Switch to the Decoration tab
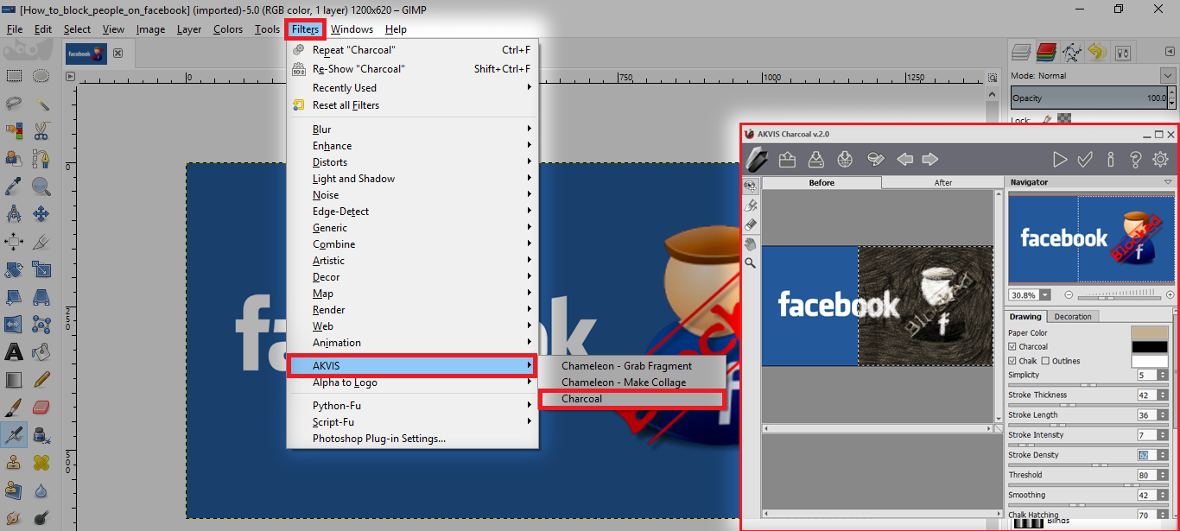 [x=1073, y=317]
